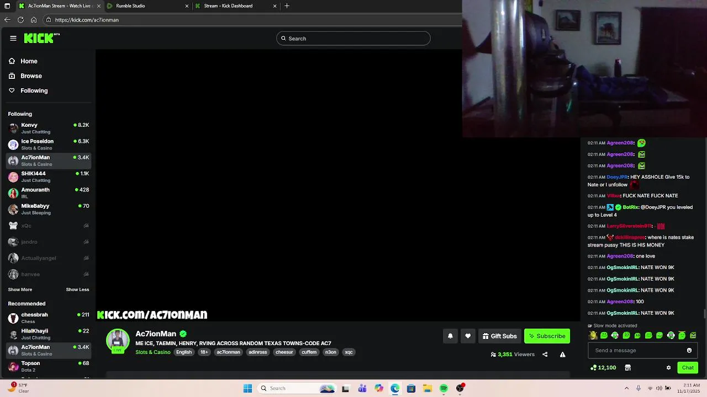Open chat settings gear

click(668, 368)
